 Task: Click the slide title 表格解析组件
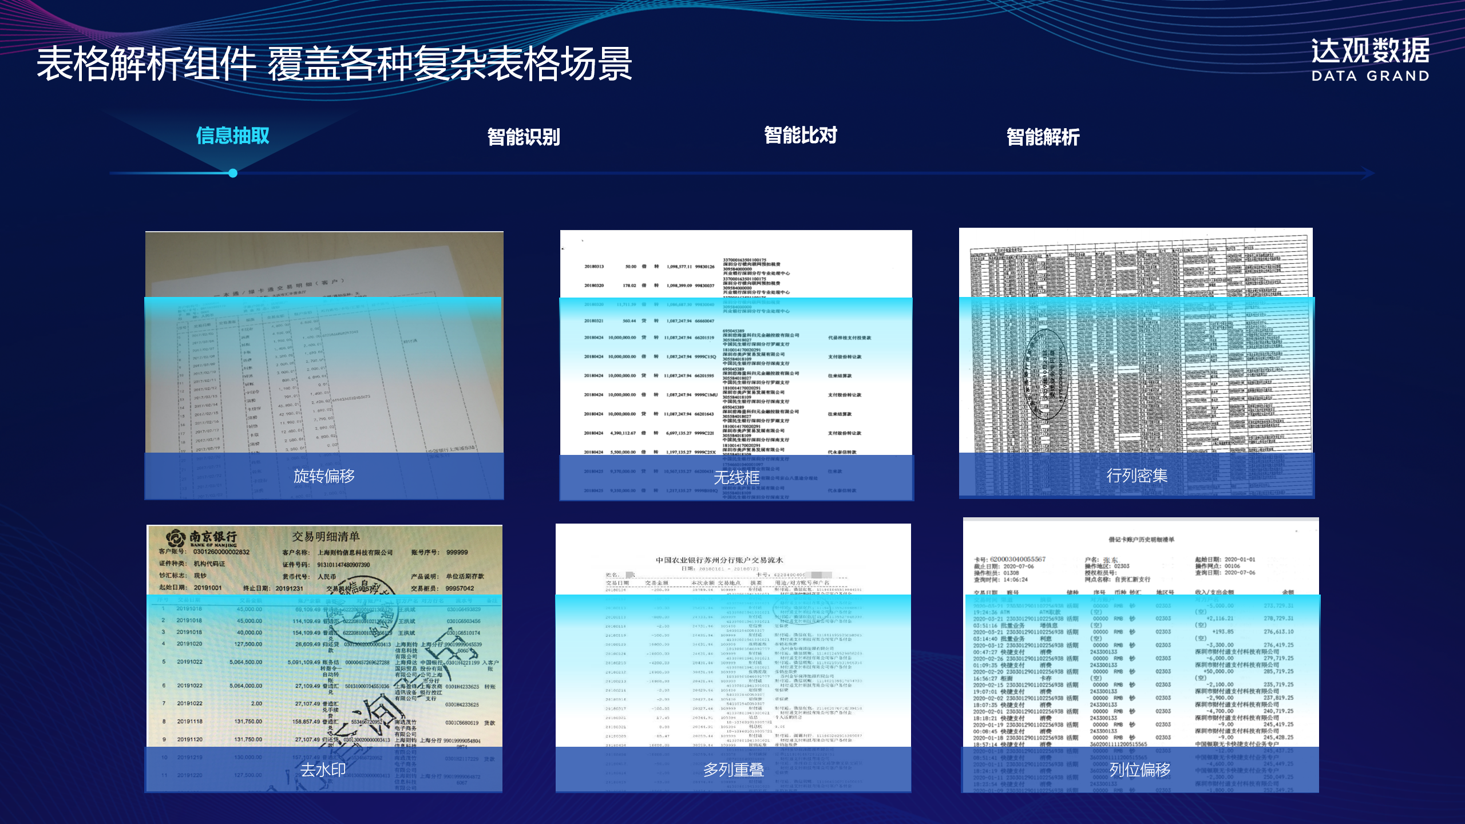(x=146, y=64)
